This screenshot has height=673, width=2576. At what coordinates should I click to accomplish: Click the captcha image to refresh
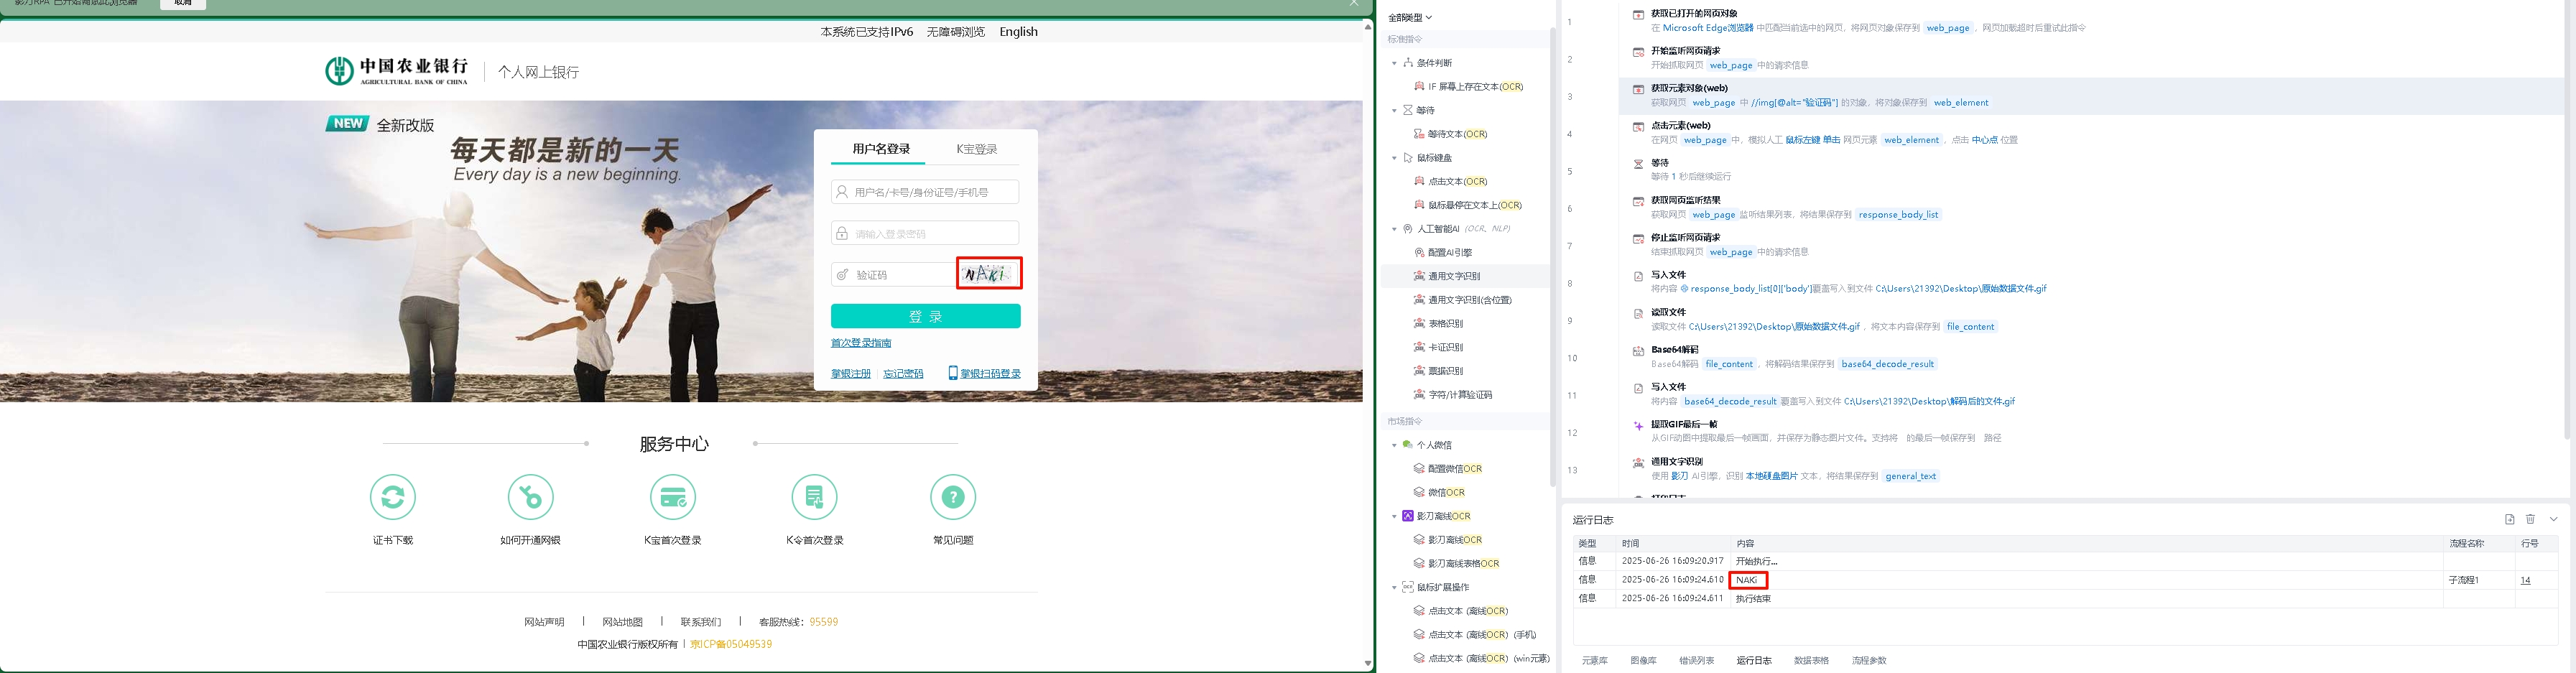(988, 274)
